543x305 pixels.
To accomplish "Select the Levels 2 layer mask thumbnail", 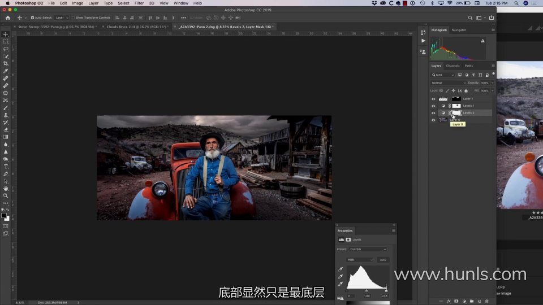I will pos(457,113).
